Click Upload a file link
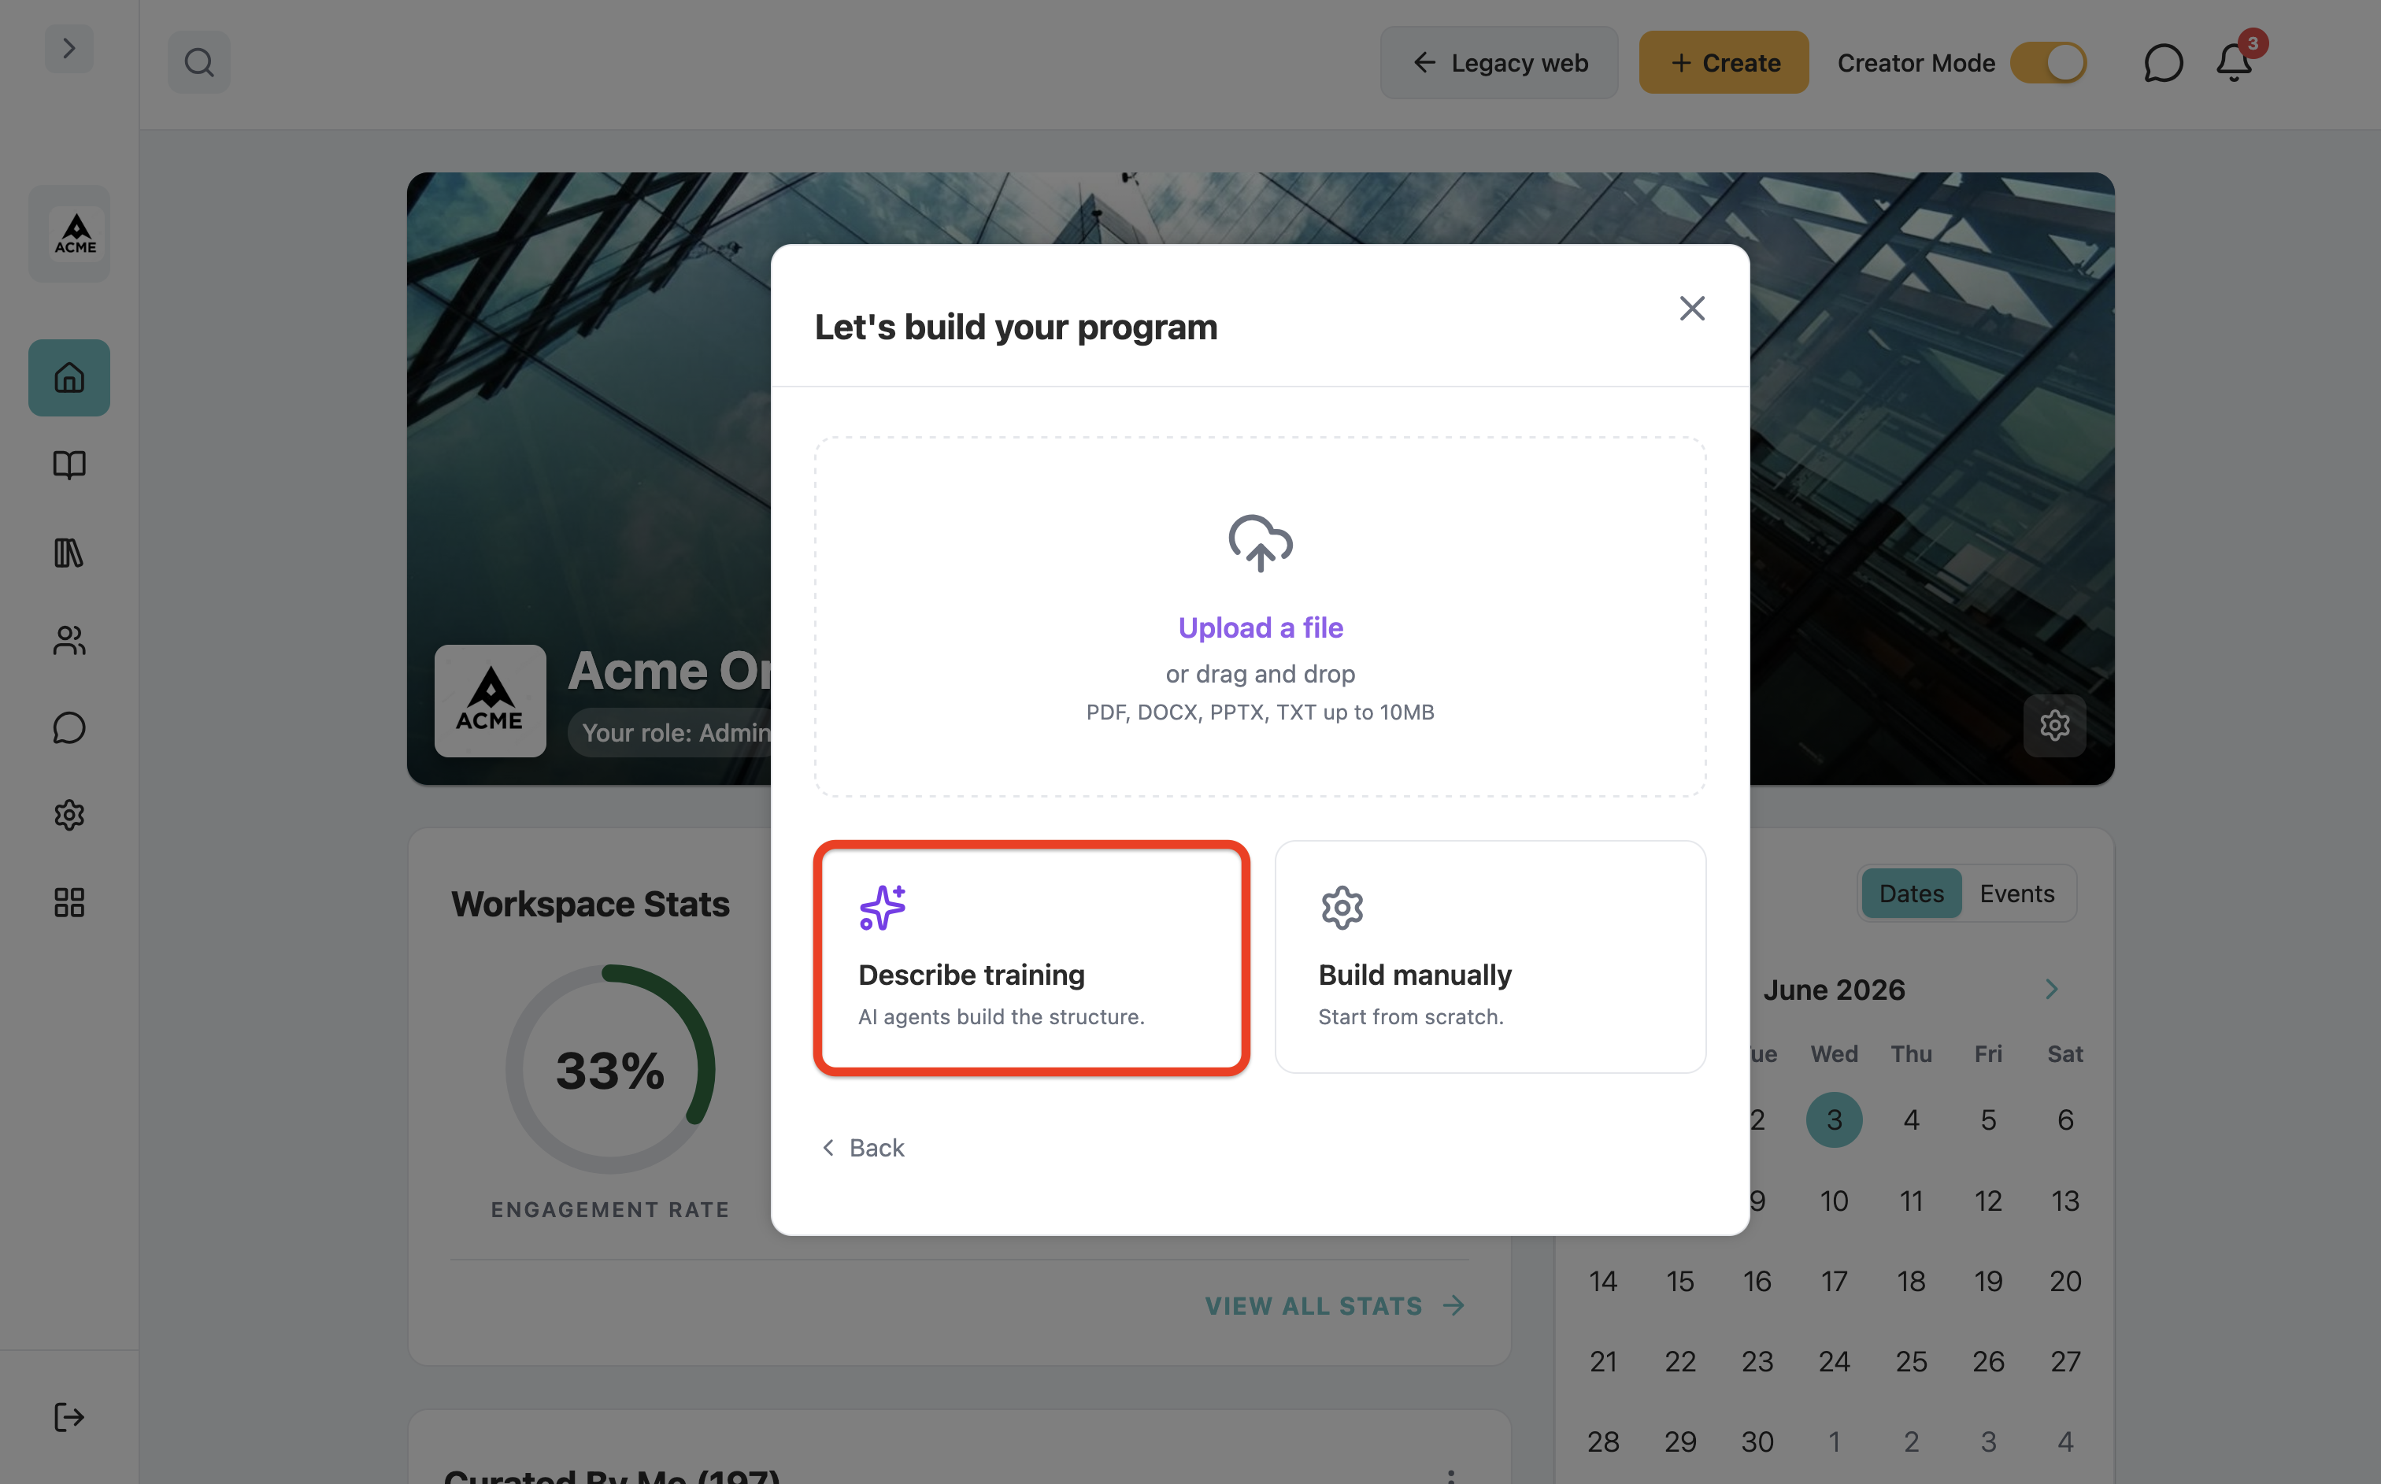Image resolution: width=2381 pixels, height=1484 pixels. (x=1261, y=627)
